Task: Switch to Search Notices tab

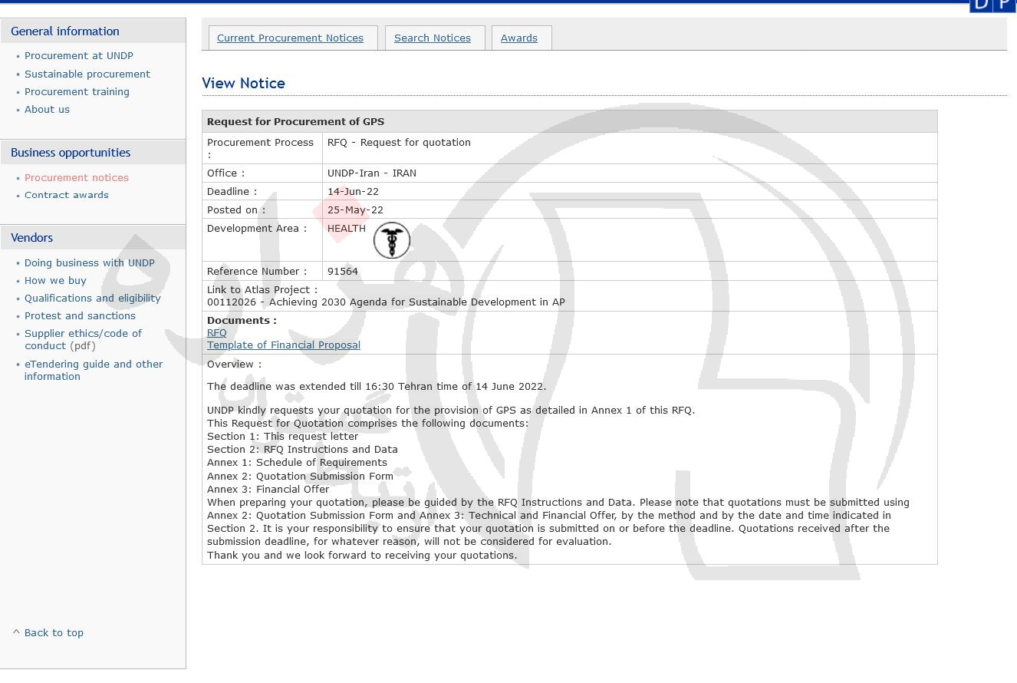Action: 433,38
